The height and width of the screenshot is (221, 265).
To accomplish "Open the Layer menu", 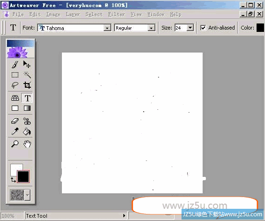I will point(73,15).
